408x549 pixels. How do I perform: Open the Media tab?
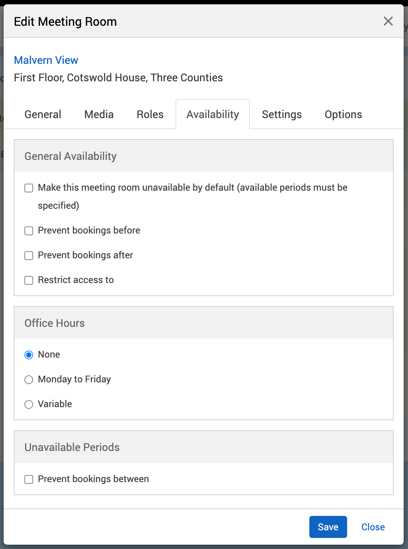pyautogui.click(x=99, y=114)
